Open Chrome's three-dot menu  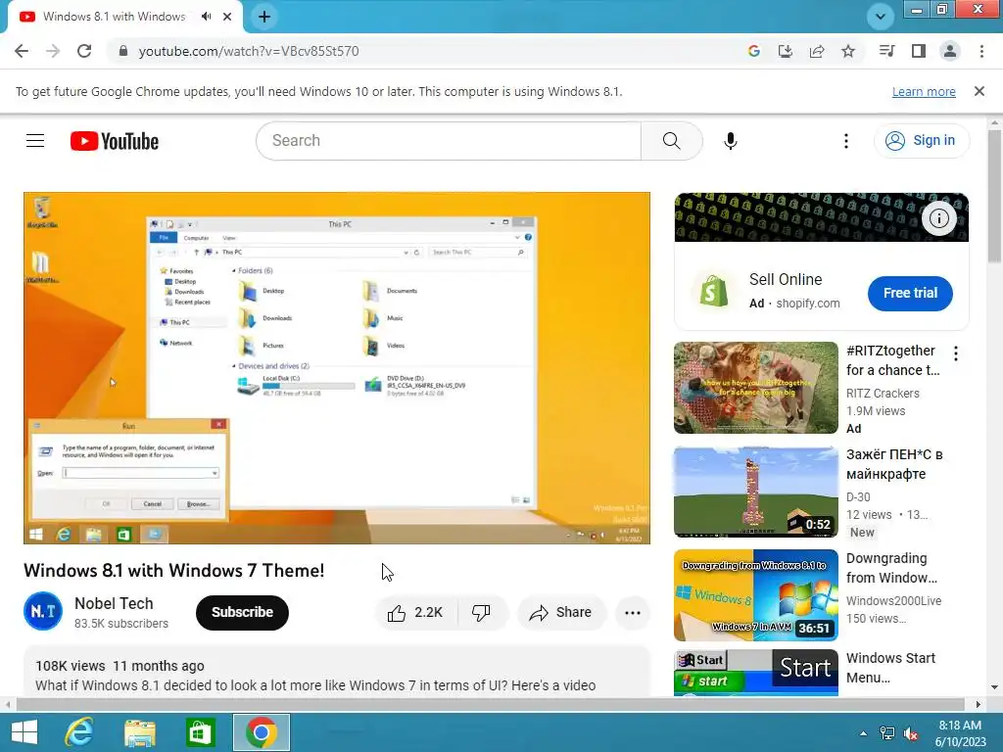point(981,51)
